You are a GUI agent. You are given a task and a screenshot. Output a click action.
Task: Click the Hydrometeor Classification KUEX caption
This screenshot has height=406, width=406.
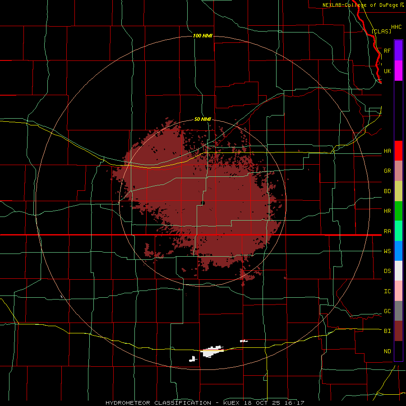click(205, 403)
